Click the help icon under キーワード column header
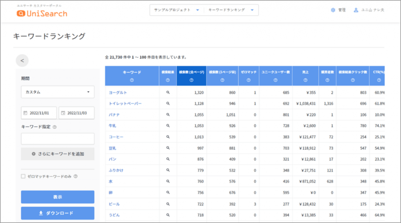The image size is (401, 223). point(132,80)
